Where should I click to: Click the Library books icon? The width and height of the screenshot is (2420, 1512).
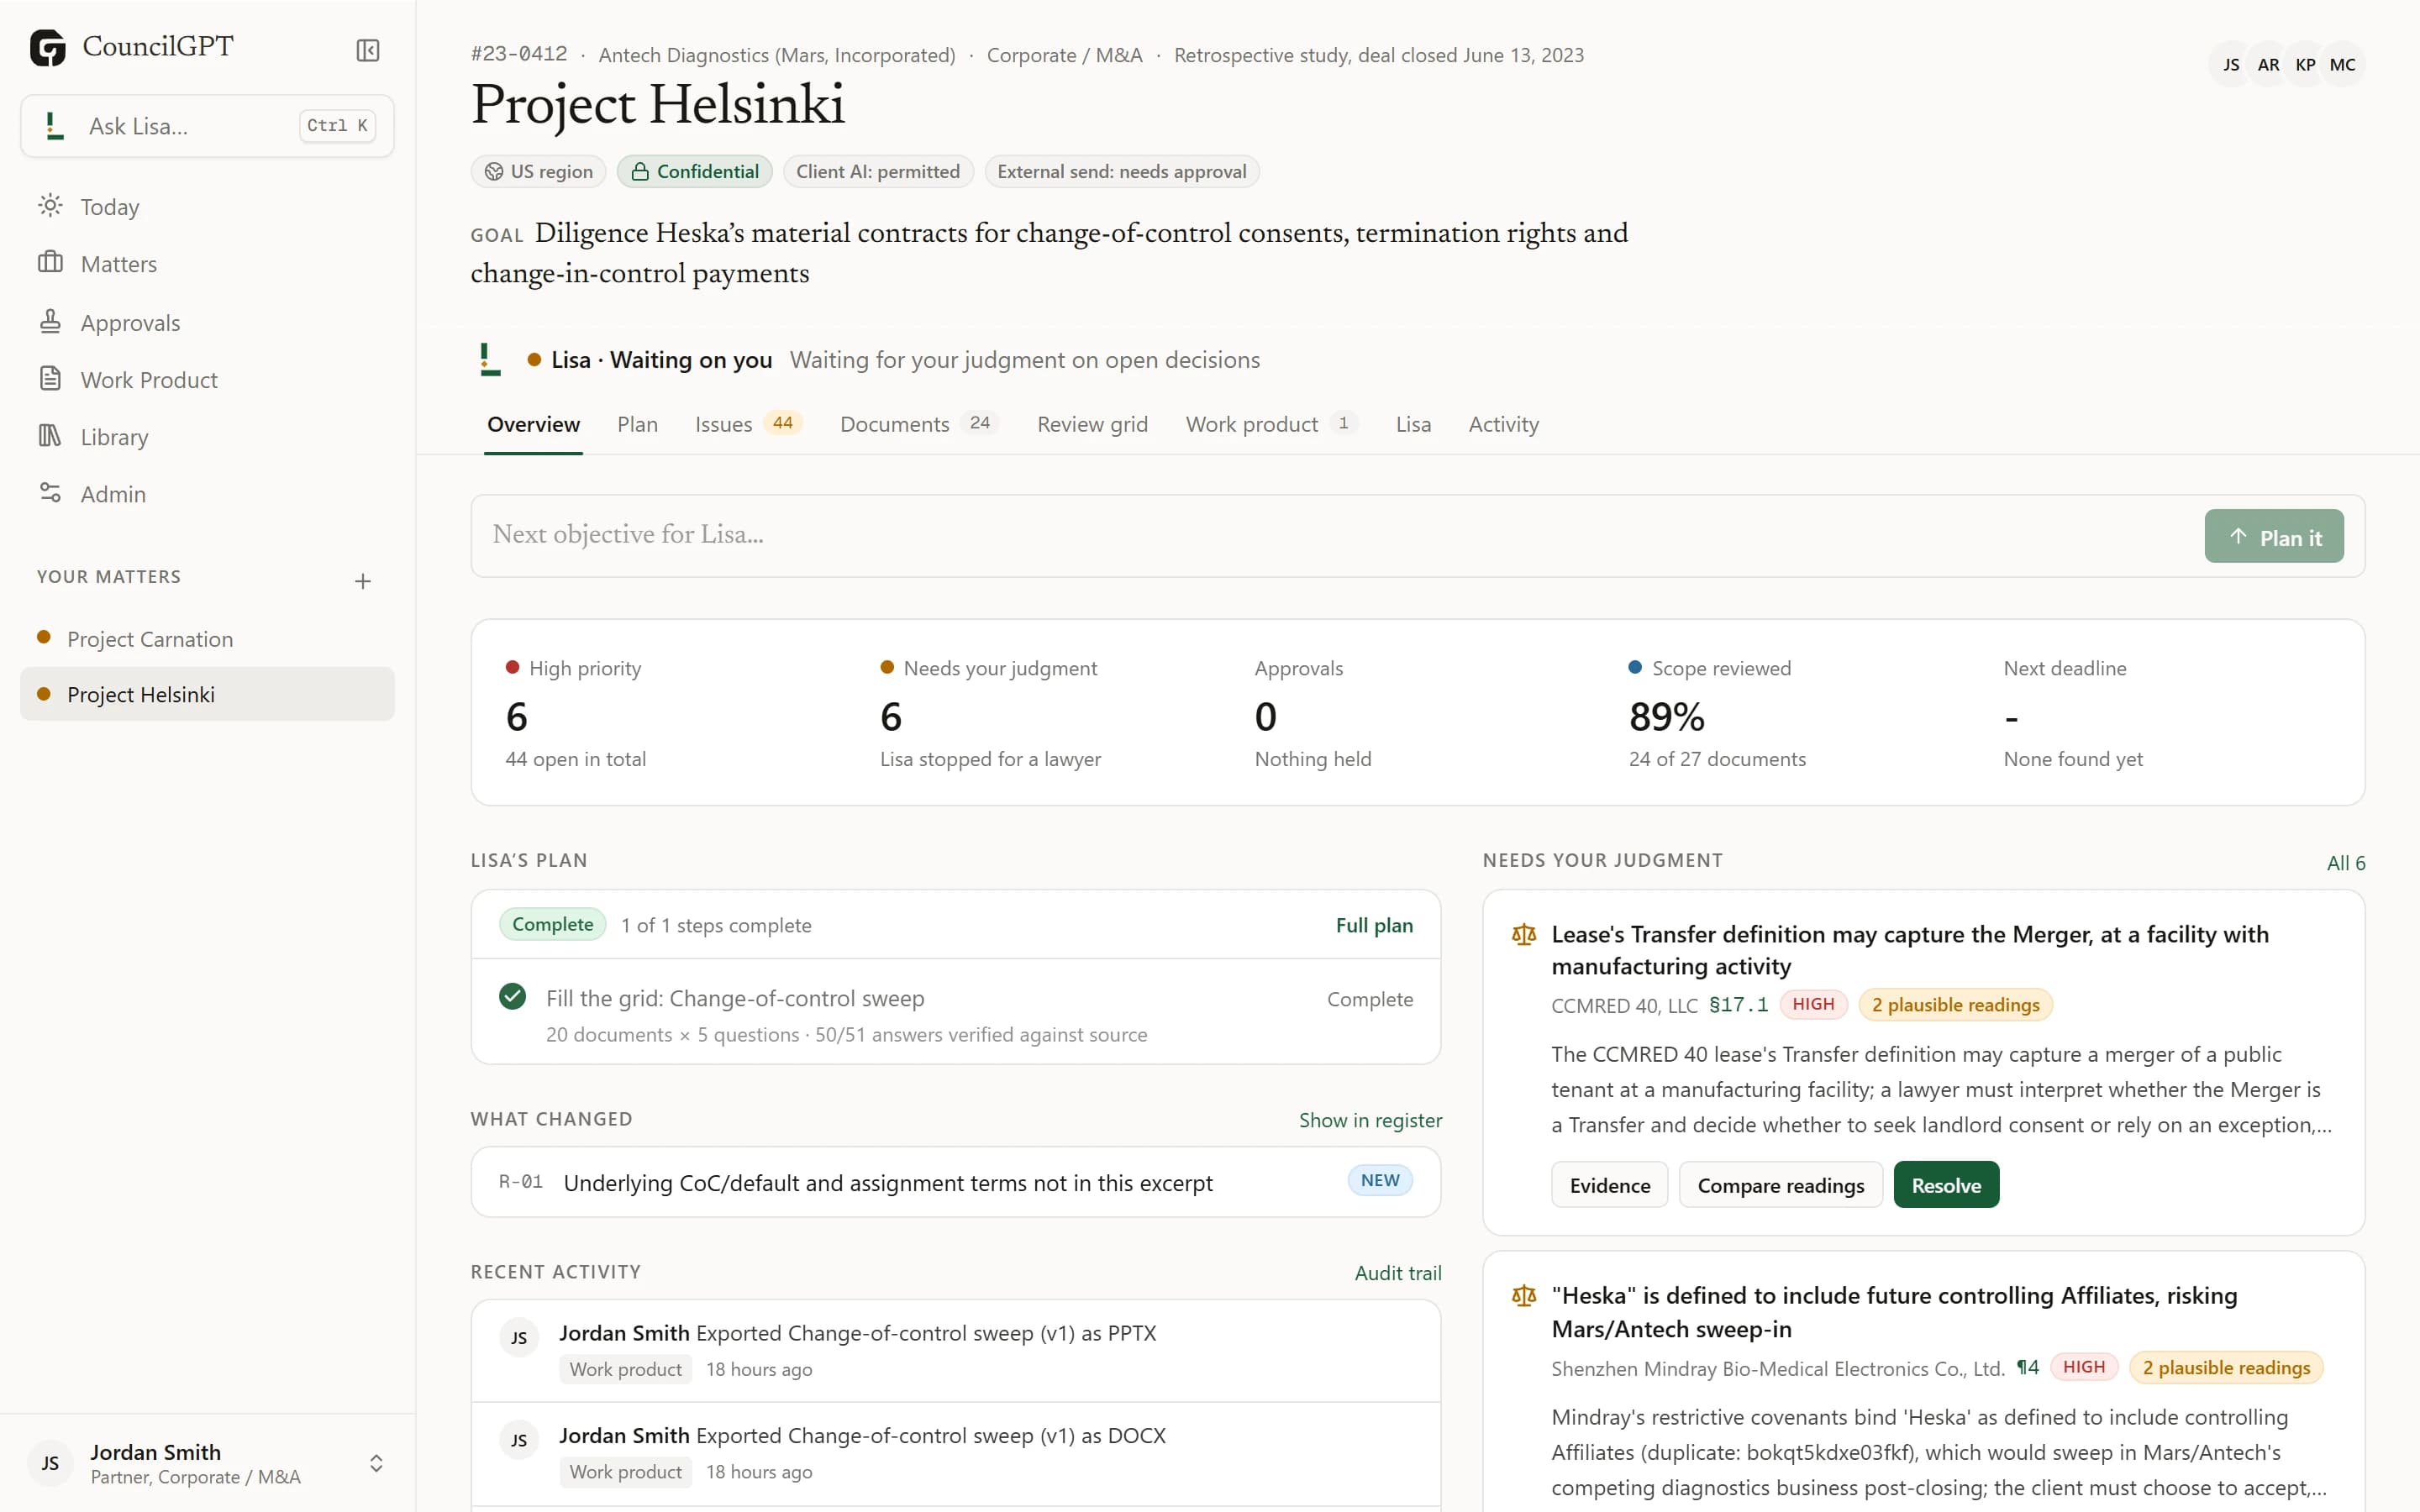pos(50,436)
